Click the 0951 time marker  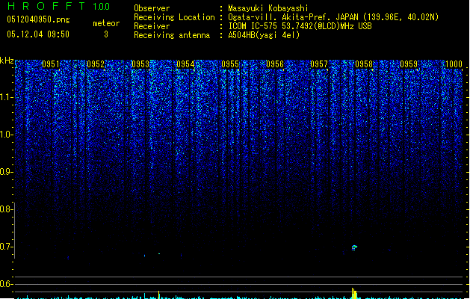click(x=51, y=64)
